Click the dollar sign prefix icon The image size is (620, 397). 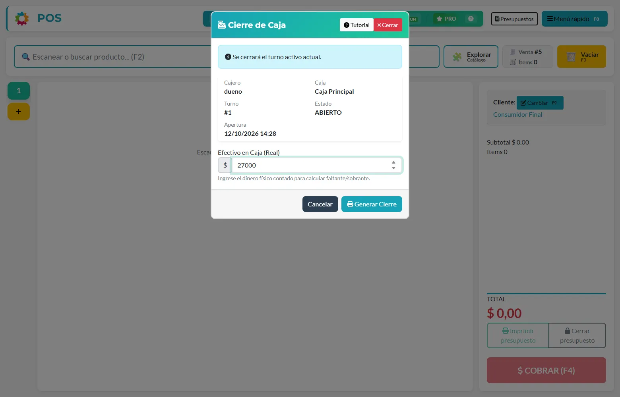pyautogui.click(x=225, y=165)
